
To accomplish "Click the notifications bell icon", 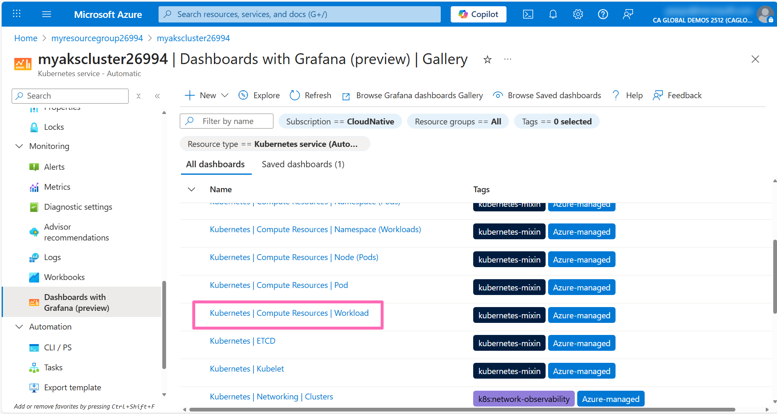I will (553, 14).
